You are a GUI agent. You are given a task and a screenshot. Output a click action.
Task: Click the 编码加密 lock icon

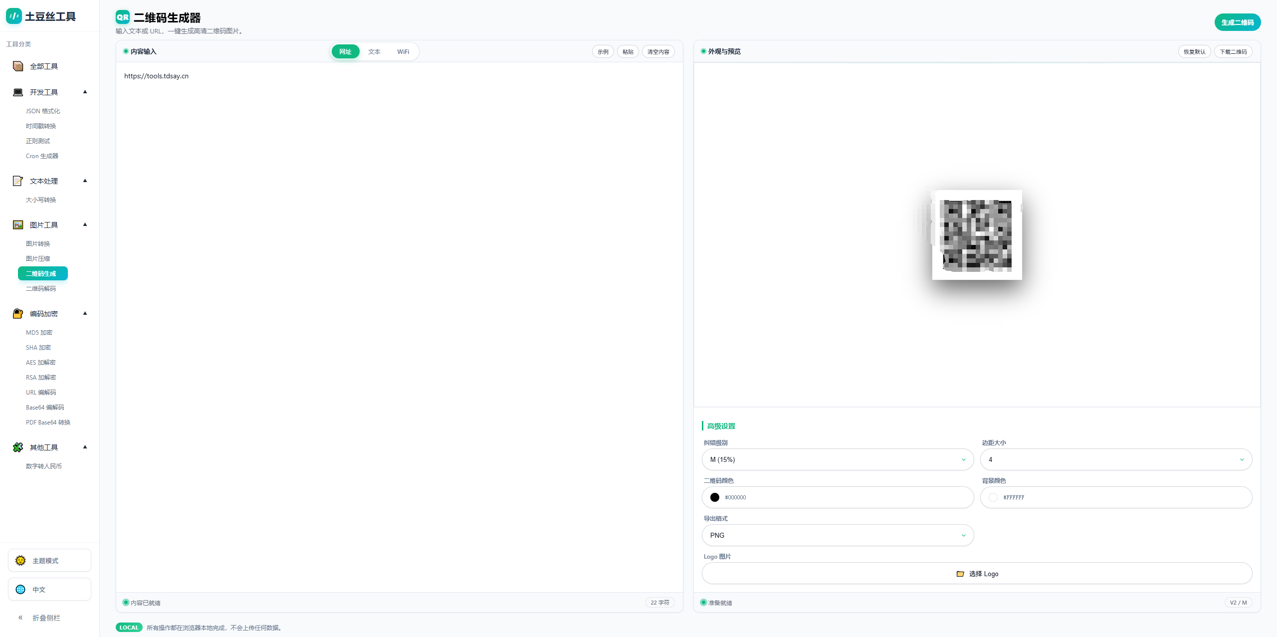[x=18, y=314]
